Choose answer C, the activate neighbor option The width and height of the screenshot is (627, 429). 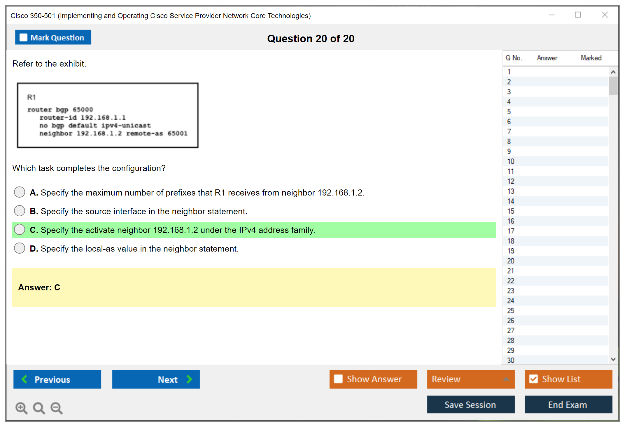pos(20,230)
